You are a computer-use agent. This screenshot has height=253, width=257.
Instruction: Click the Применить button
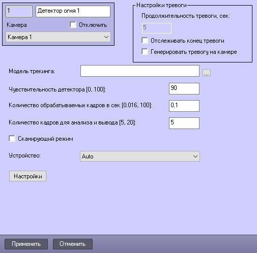[x=26, y=244]
